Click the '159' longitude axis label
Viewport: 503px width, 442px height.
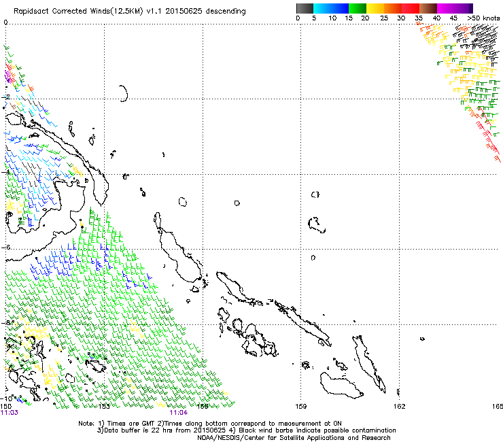[301, 407]
